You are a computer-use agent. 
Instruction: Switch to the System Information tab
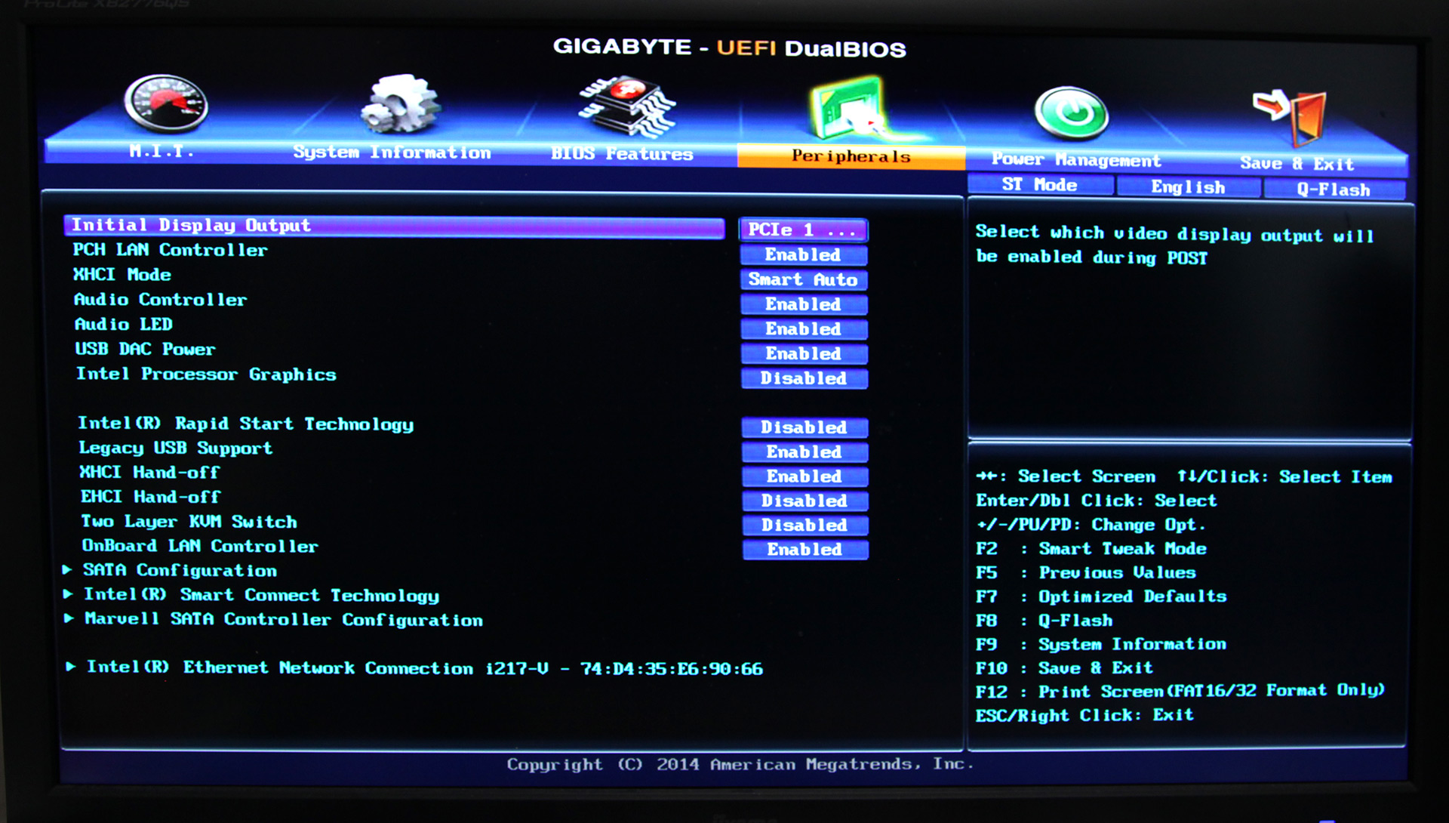tap(392, 153)
